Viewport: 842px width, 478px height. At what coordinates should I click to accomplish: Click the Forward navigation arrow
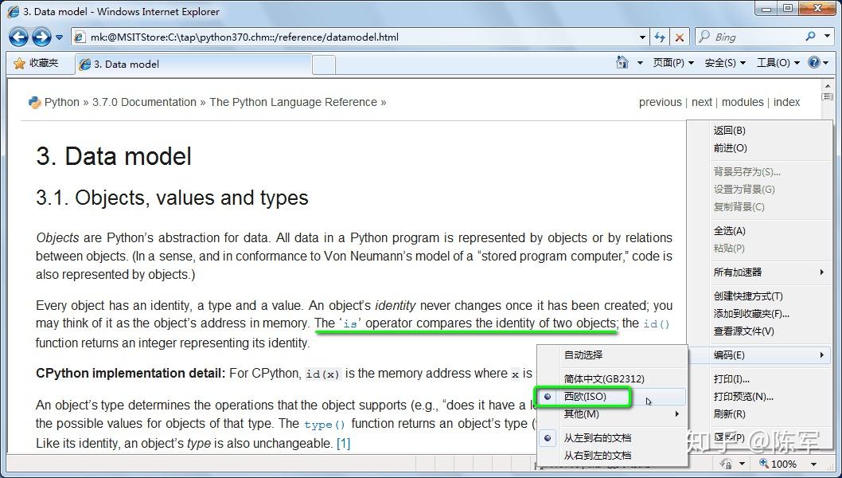(x=41, y=37)
